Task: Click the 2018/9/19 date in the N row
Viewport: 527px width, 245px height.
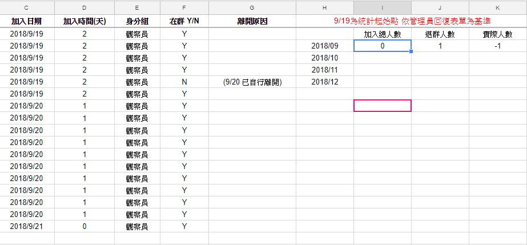Action: (27, 82)
